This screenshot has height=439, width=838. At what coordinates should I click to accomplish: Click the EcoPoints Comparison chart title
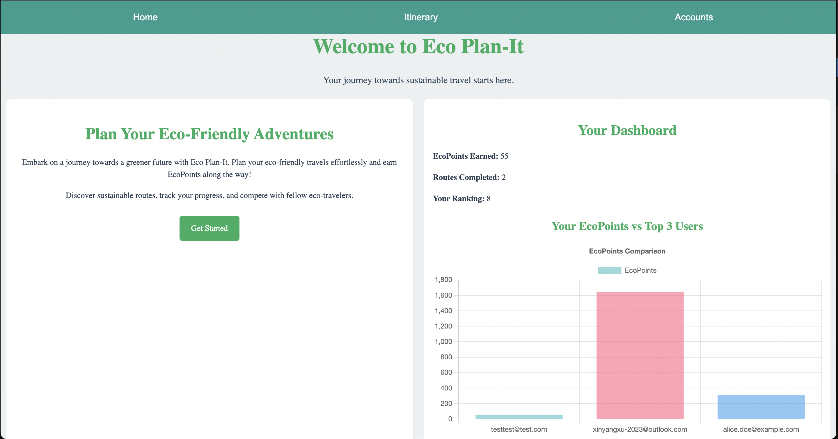pos(627,251)
